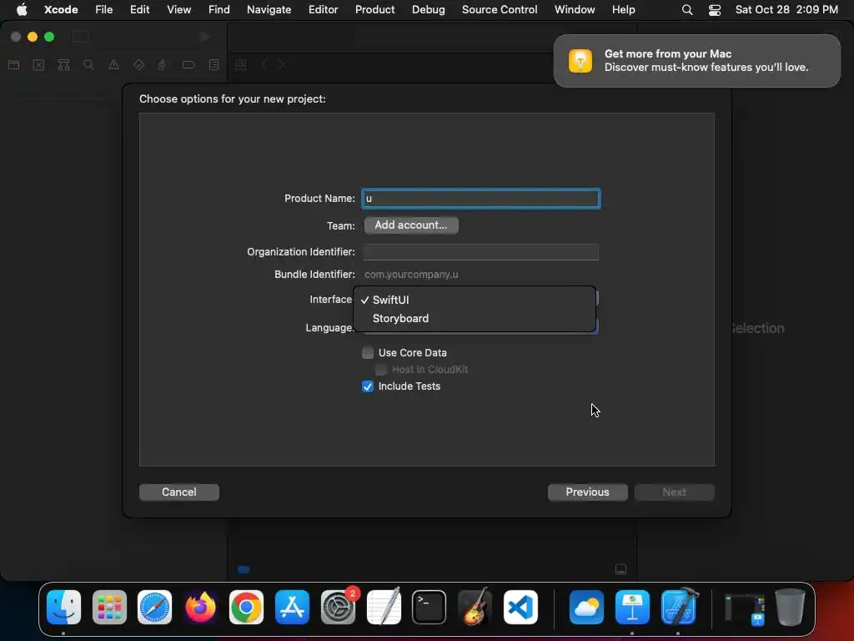Image resolution: width=854 pixels, height=641 pixels.
Task: Open the Report navigator document icon
Action: [x=214, y=65]
